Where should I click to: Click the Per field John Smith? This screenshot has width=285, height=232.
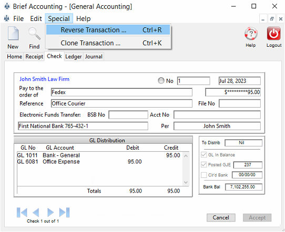pyautogui.click(x=217, y=126)
